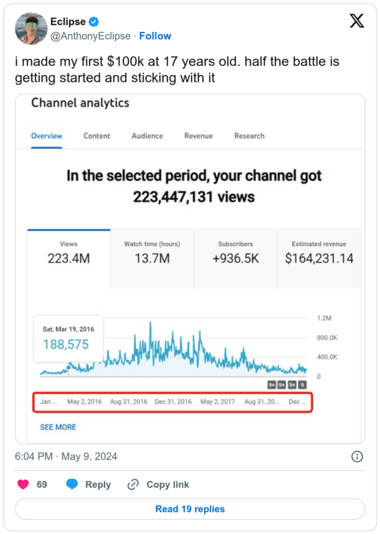Click the blue verified badge next to Eclipse
Viewport: 380px width, 534px height.
pos(94,22)
